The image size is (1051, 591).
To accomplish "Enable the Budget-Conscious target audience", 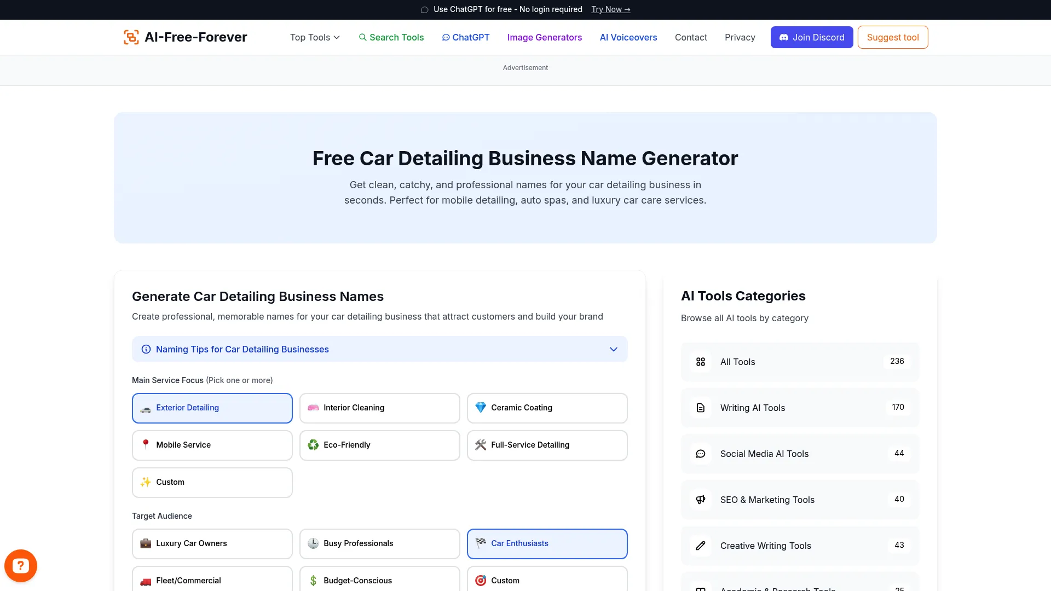I will [379, 580].
